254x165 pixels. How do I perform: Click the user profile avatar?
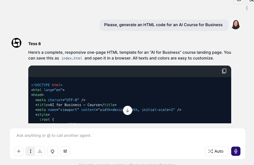[x=236, y=25]
